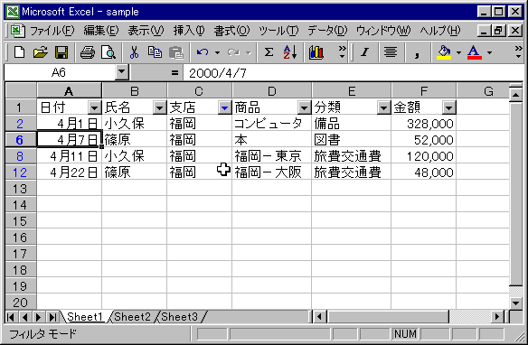This screenshot has width=528, height=345.
Task: Click the vertical scrollbar up arrow
Action: 516,95
